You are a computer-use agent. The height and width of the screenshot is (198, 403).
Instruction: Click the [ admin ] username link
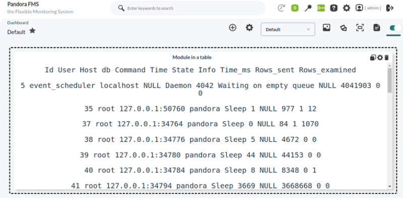coord(373,8)
